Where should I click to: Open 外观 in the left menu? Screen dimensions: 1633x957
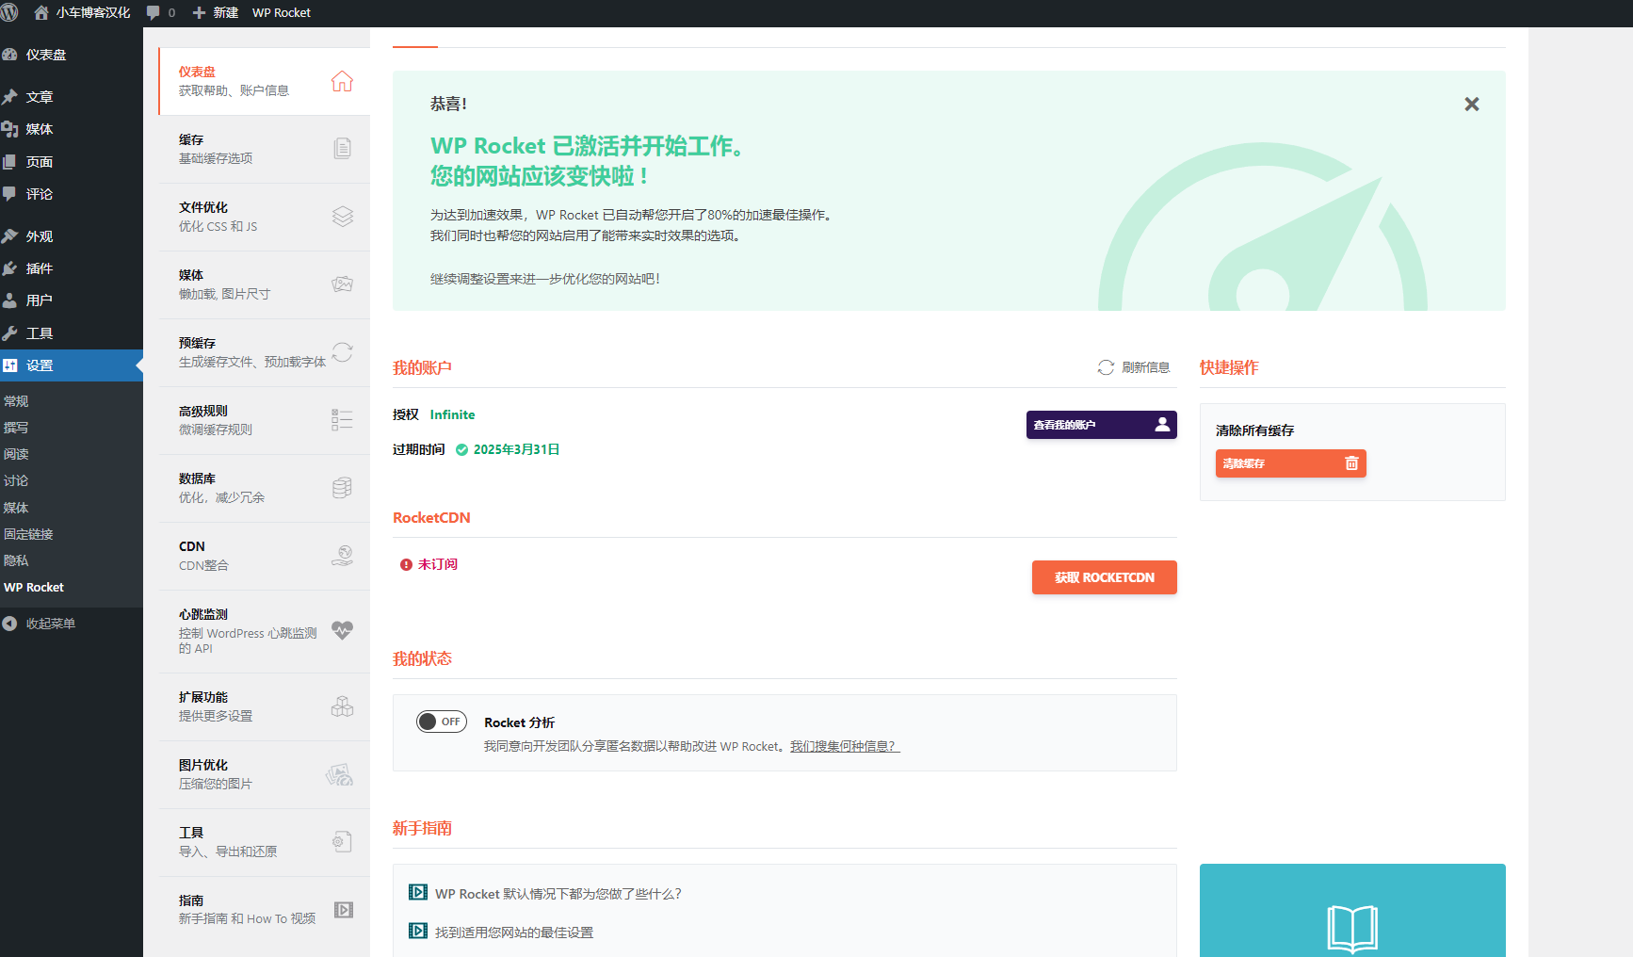coord(72,236)
